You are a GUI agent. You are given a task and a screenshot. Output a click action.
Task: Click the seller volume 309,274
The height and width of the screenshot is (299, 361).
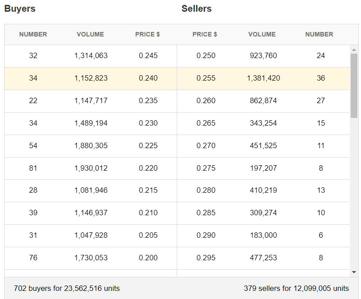tap(263, 213)
